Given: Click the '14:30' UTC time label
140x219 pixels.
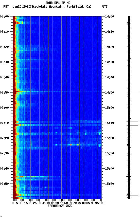Looking at the screenshot, I should (x=110, y=62).
